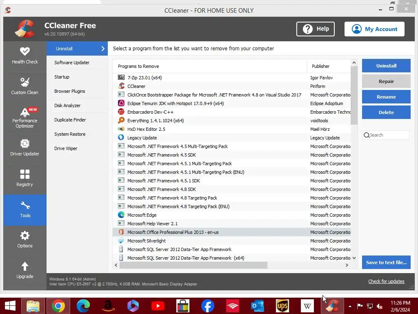Open the Custom Clean section
The height and width of the screenshot is (314, 418).
click(x=25, y=87)
